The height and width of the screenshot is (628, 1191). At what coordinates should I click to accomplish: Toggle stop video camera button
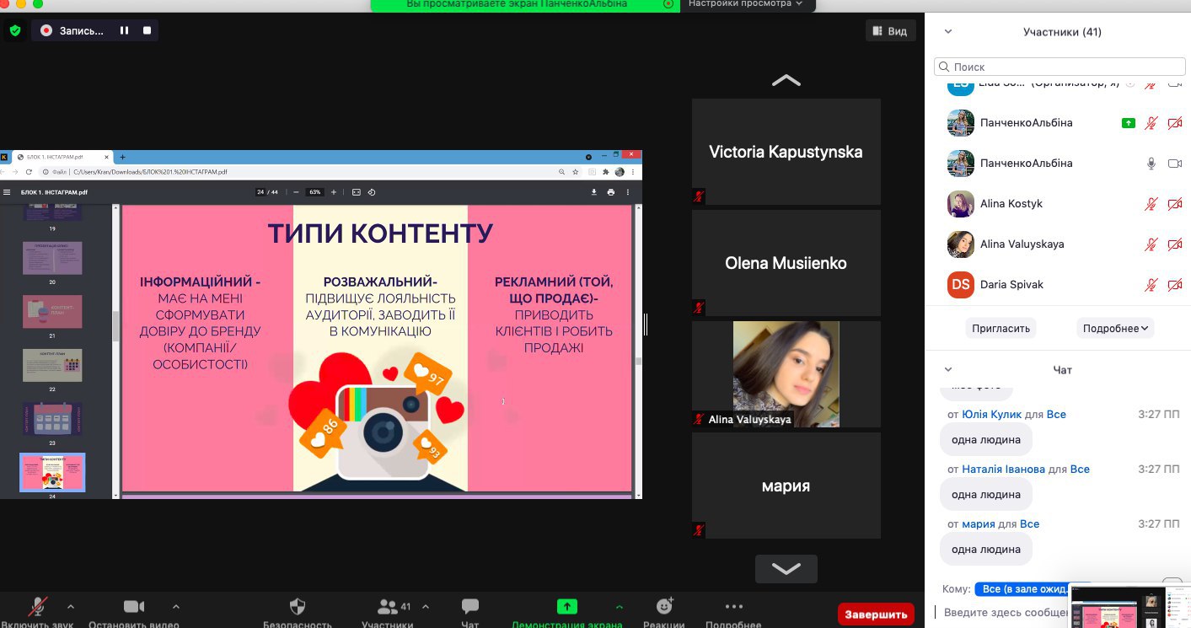(x=134, y=607)
